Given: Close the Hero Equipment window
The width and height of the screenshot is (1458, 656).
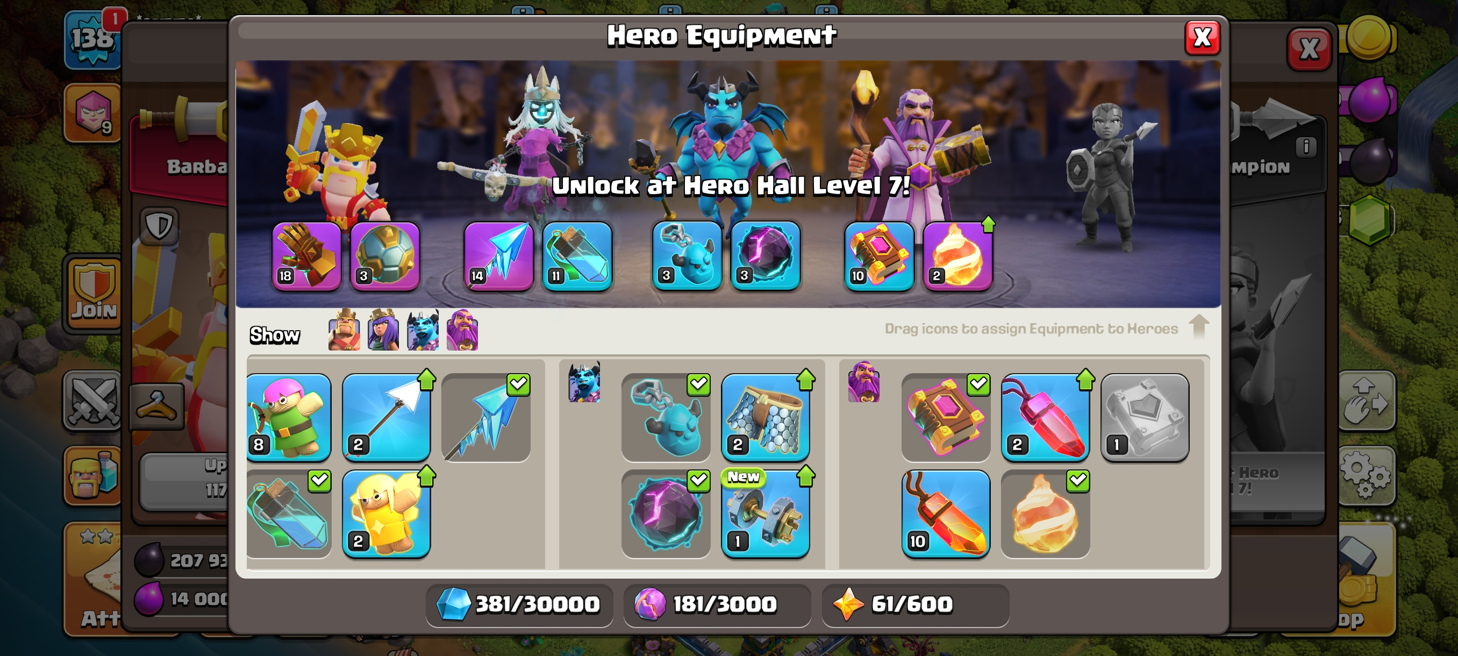Looking at the screenshot, I should [1202, 38].
